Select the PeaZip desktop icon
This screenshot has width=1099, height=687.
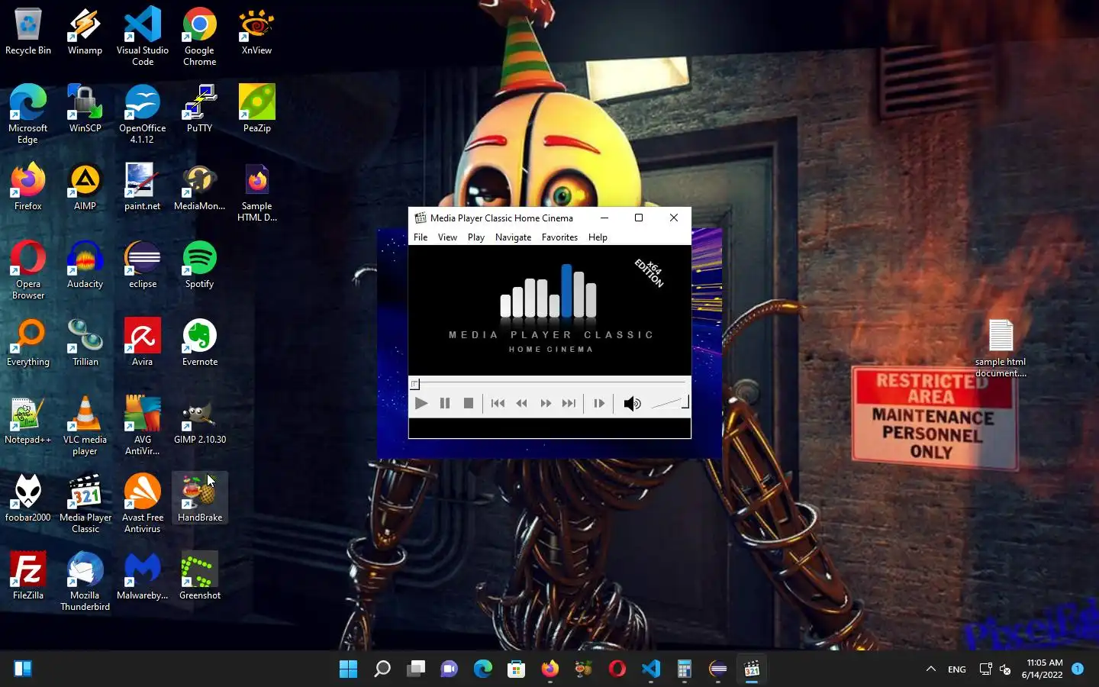point(256,109)
